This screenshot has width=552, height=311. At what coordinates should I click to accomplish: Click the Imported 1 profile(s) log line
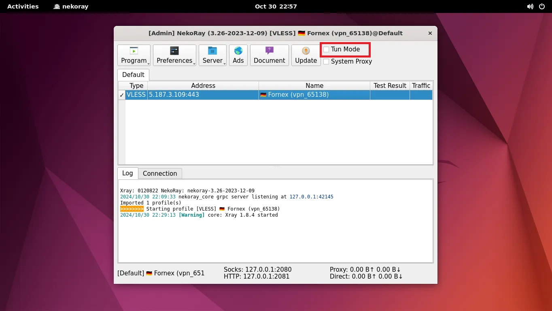click(151, 203)
